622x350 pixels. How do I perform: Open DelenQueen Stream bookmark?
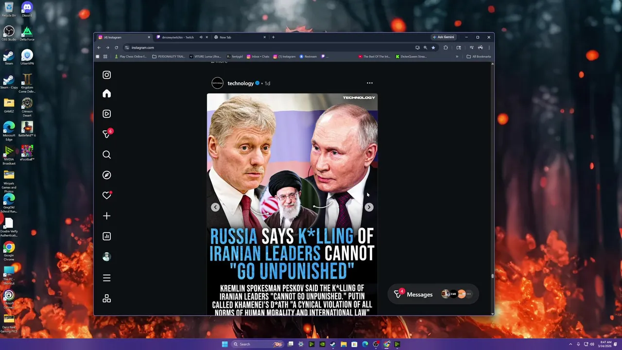pyautogui.click(x=411, y=56)
